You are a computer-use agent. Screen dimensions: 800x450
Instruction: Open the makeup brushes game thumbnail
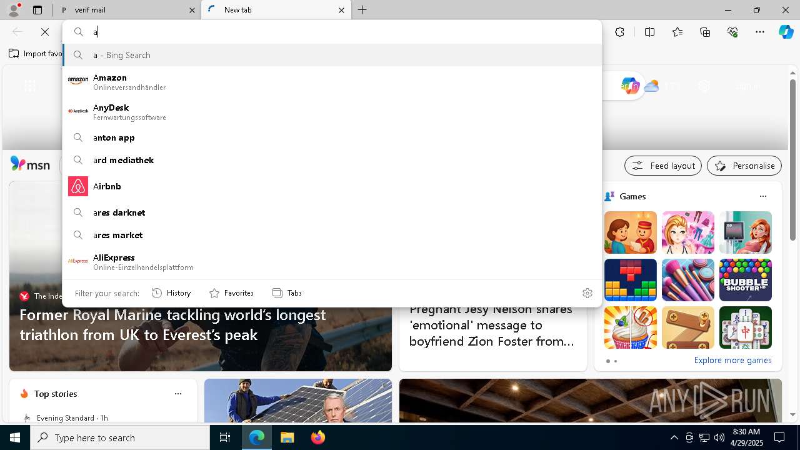pos(688,280)
